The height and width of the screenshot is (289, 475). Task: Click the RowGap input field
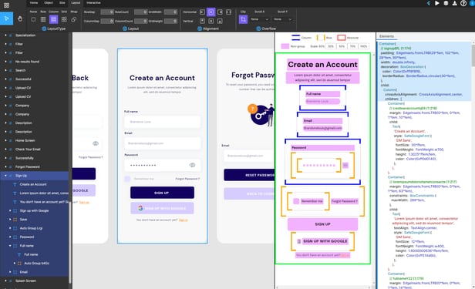[107, 12]
